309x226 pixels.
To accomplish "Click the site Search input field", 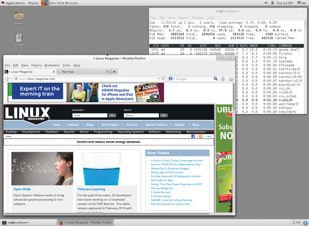I will [x=141, y=115].
